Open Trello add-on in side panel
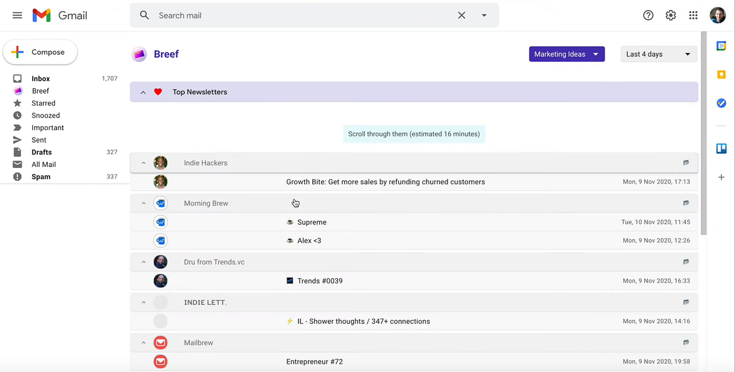Image resolution: width=735 pixels, height=372 pixels. click(721, 148)
